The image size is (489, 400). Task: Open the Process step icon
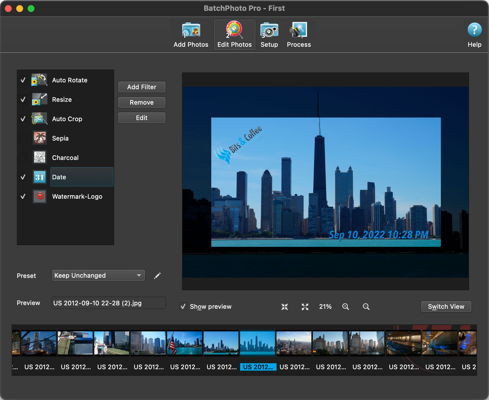[x=298, y=31]
